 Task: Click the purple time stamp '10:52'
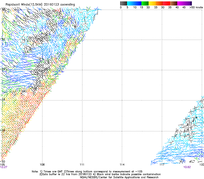click(187, 167)
